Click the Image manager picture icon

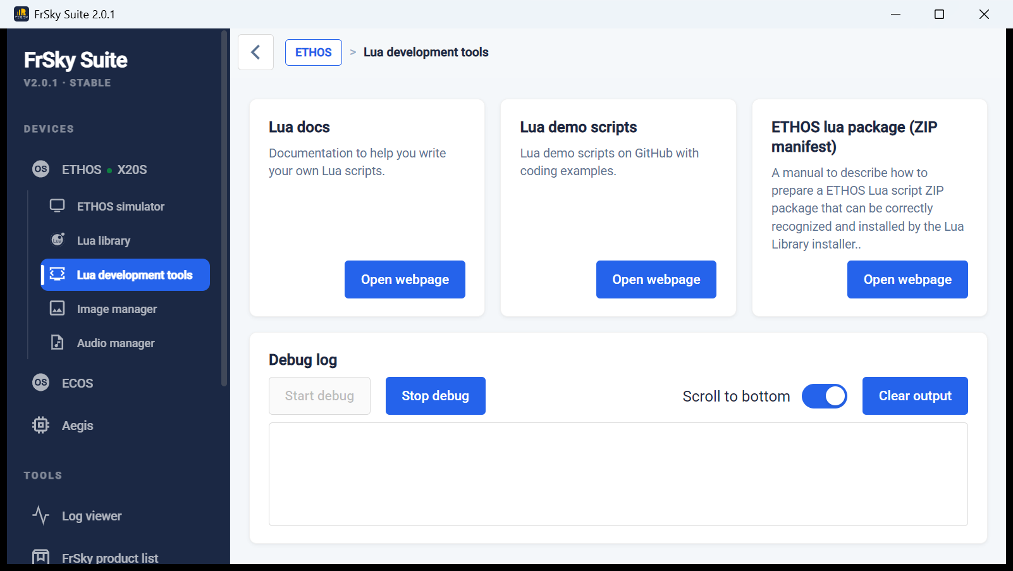[58, 309]
